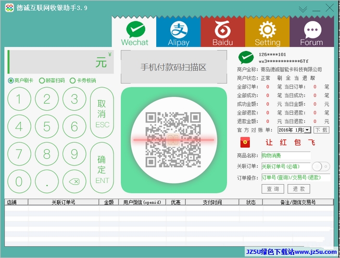340x258 pixels.
Task: Tap keypad digit 6
Action: (74, 126)
